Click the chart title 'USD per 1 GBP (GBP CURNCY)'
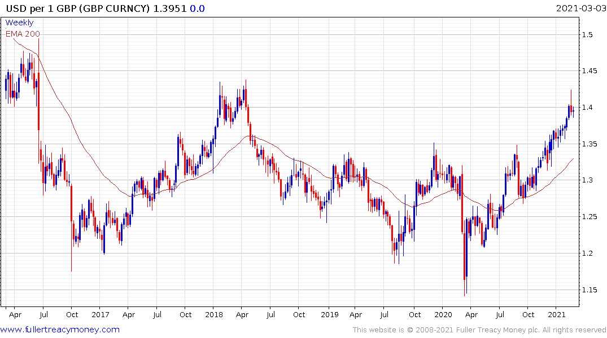Viewport: 607px width, 338px height. pos(78,8)
